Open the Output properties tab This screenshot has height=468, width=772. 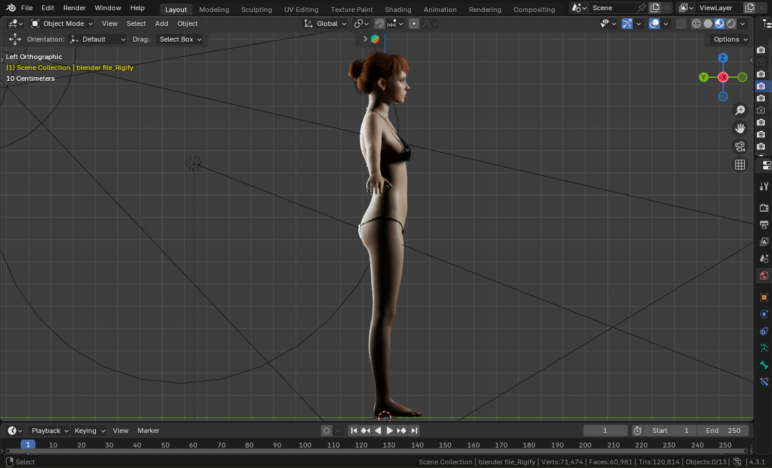(x=764, y=225)
